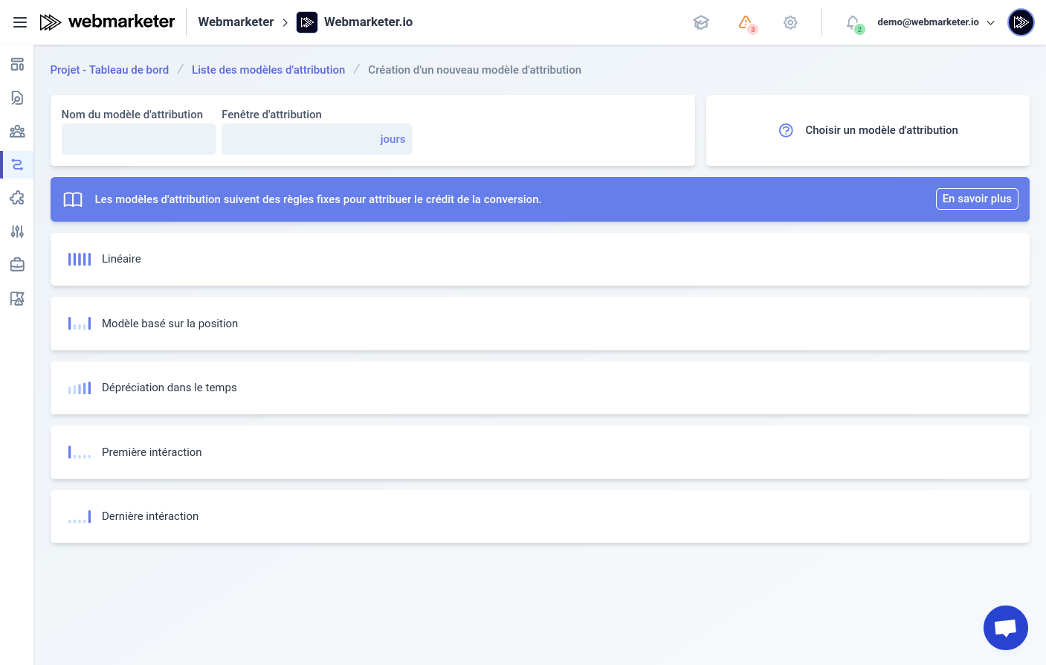Screen dimensions: 1046x665
Task: Expand the demo@webmarketer.io account dropdown
Action: pyautogui.click(x=936, y=22)
